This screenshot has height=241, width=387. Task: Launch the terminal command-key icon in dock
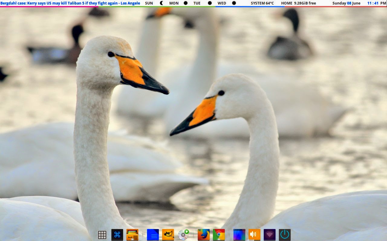tap(117, 235)
